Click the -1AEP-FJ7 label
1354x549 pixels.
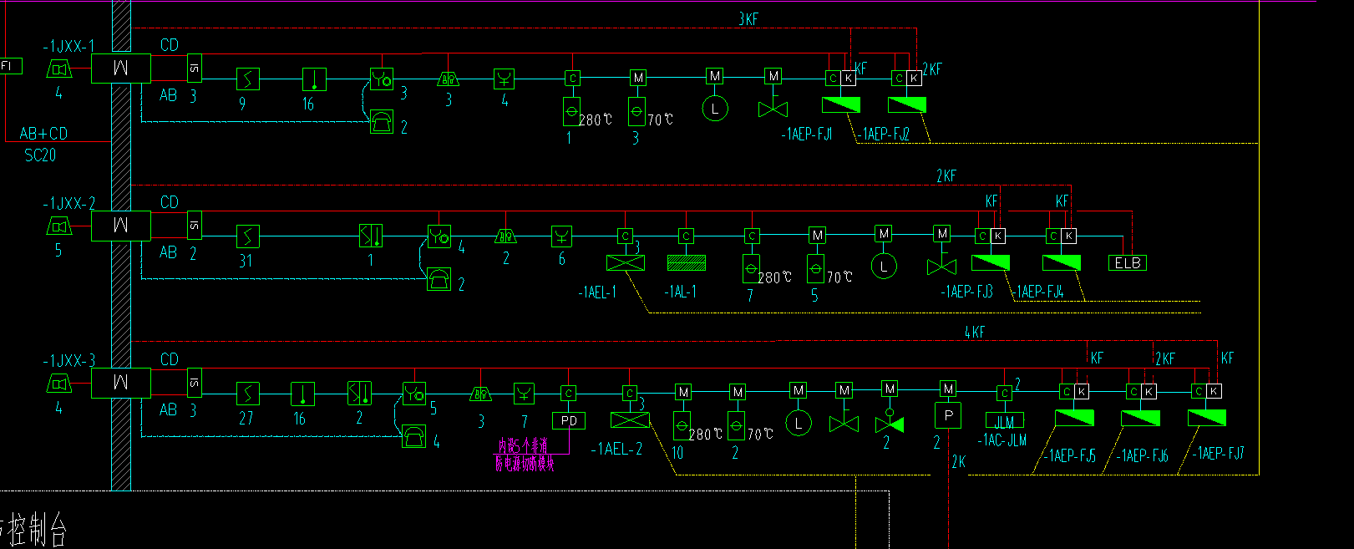click(1218, 454)
